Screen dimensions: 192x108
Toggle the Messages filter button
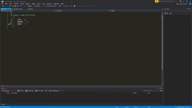[x=39, y=91]
